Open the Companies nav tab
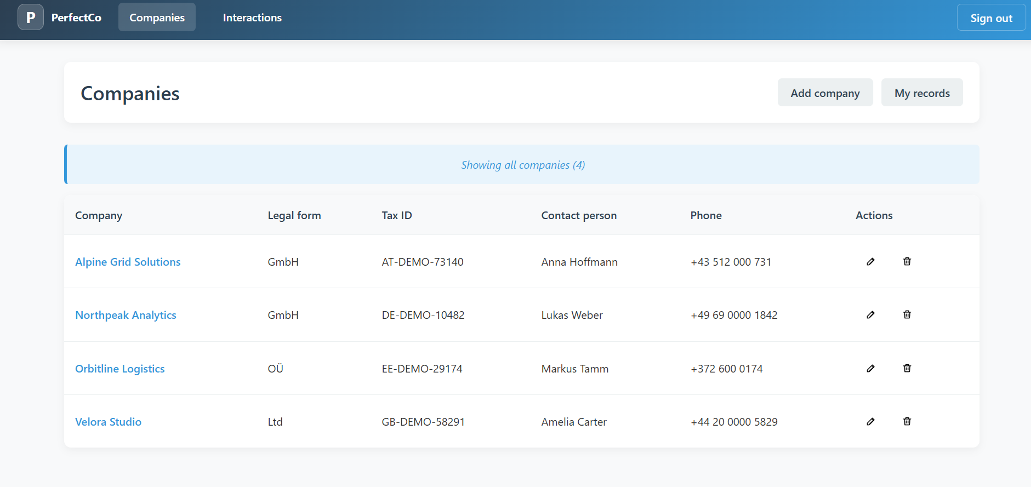 (x=157, y=18)
